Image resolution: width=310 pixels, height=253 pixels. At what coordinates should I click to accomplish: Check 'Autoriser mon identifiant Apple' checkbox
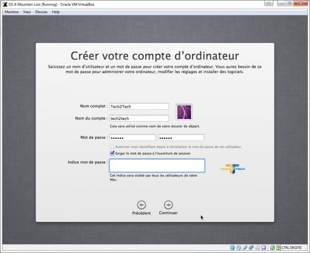pyautogui.click(x=112, y=147)
